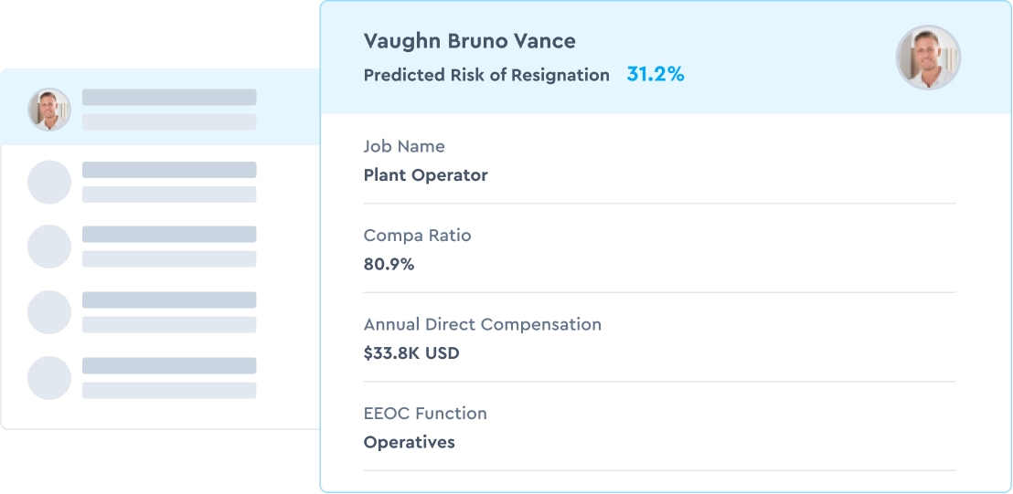Screen dimensions: 1013x494
Task: Click the last list row's placeholder avatar
Action: click(x=49, y=378)
